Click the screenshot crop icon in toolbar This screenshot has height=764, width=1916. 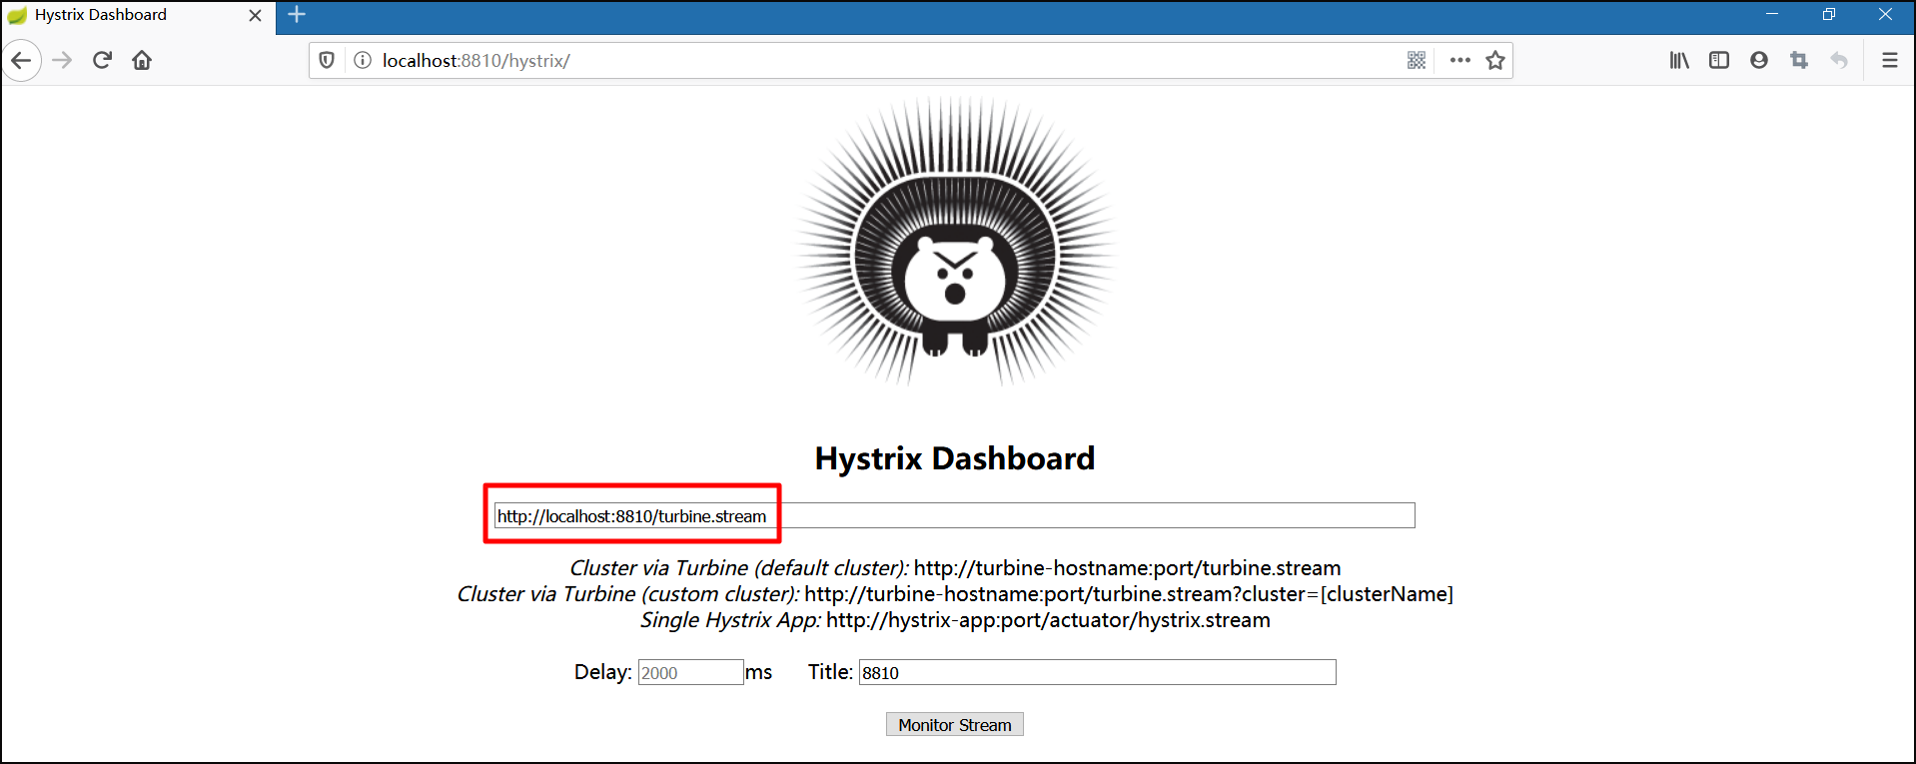1799,61
